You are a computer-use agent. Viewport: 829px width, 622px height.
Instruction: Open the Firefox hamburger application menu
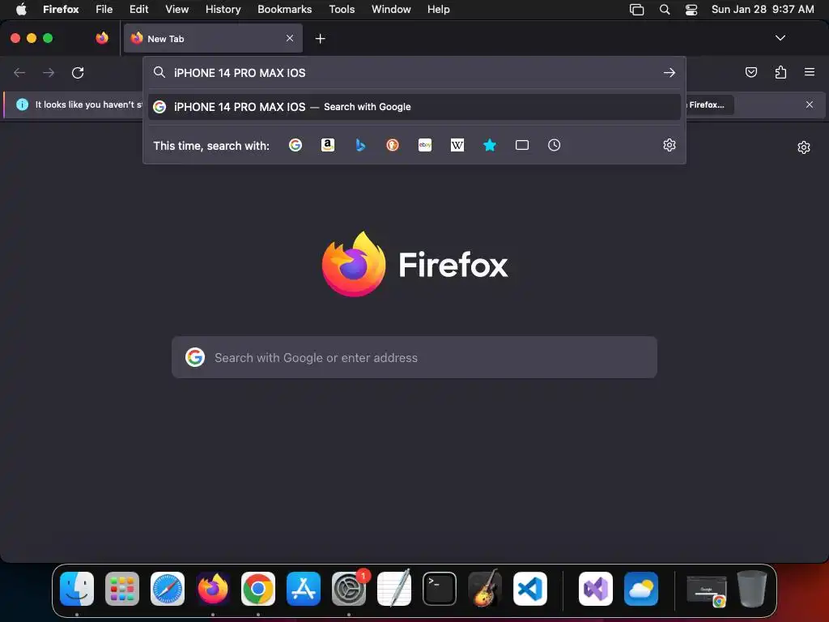click(x=810, y=72)
